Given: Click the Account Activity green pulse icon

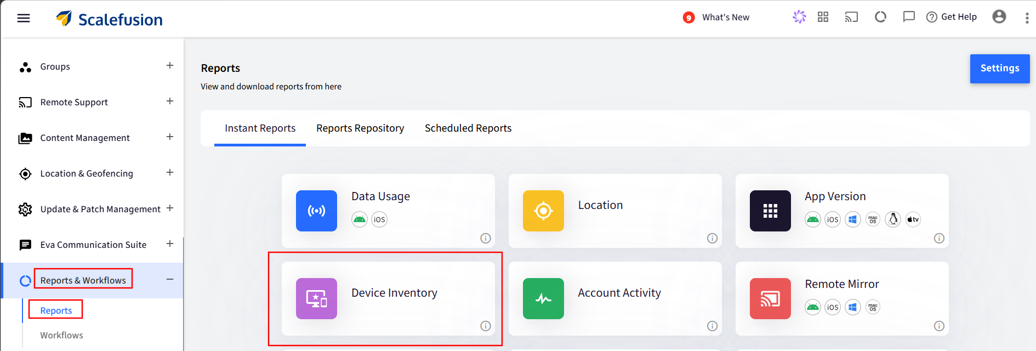Looking at the screenshot, I should [x=543, y=298].
